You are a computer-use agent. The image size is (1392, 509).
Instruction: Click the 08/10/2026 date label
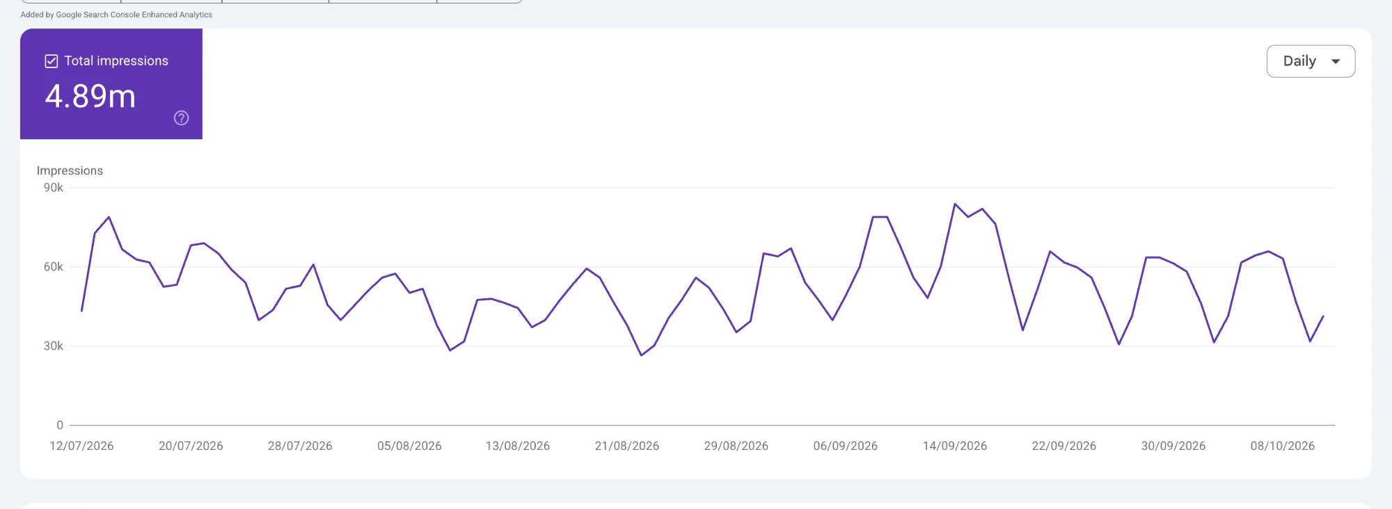click(x=1283, y=446)
